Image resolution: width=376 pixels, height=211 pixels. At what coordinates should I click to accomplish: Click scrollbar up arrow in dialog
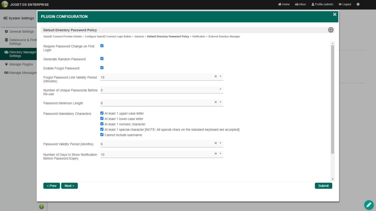pos(333,43)
